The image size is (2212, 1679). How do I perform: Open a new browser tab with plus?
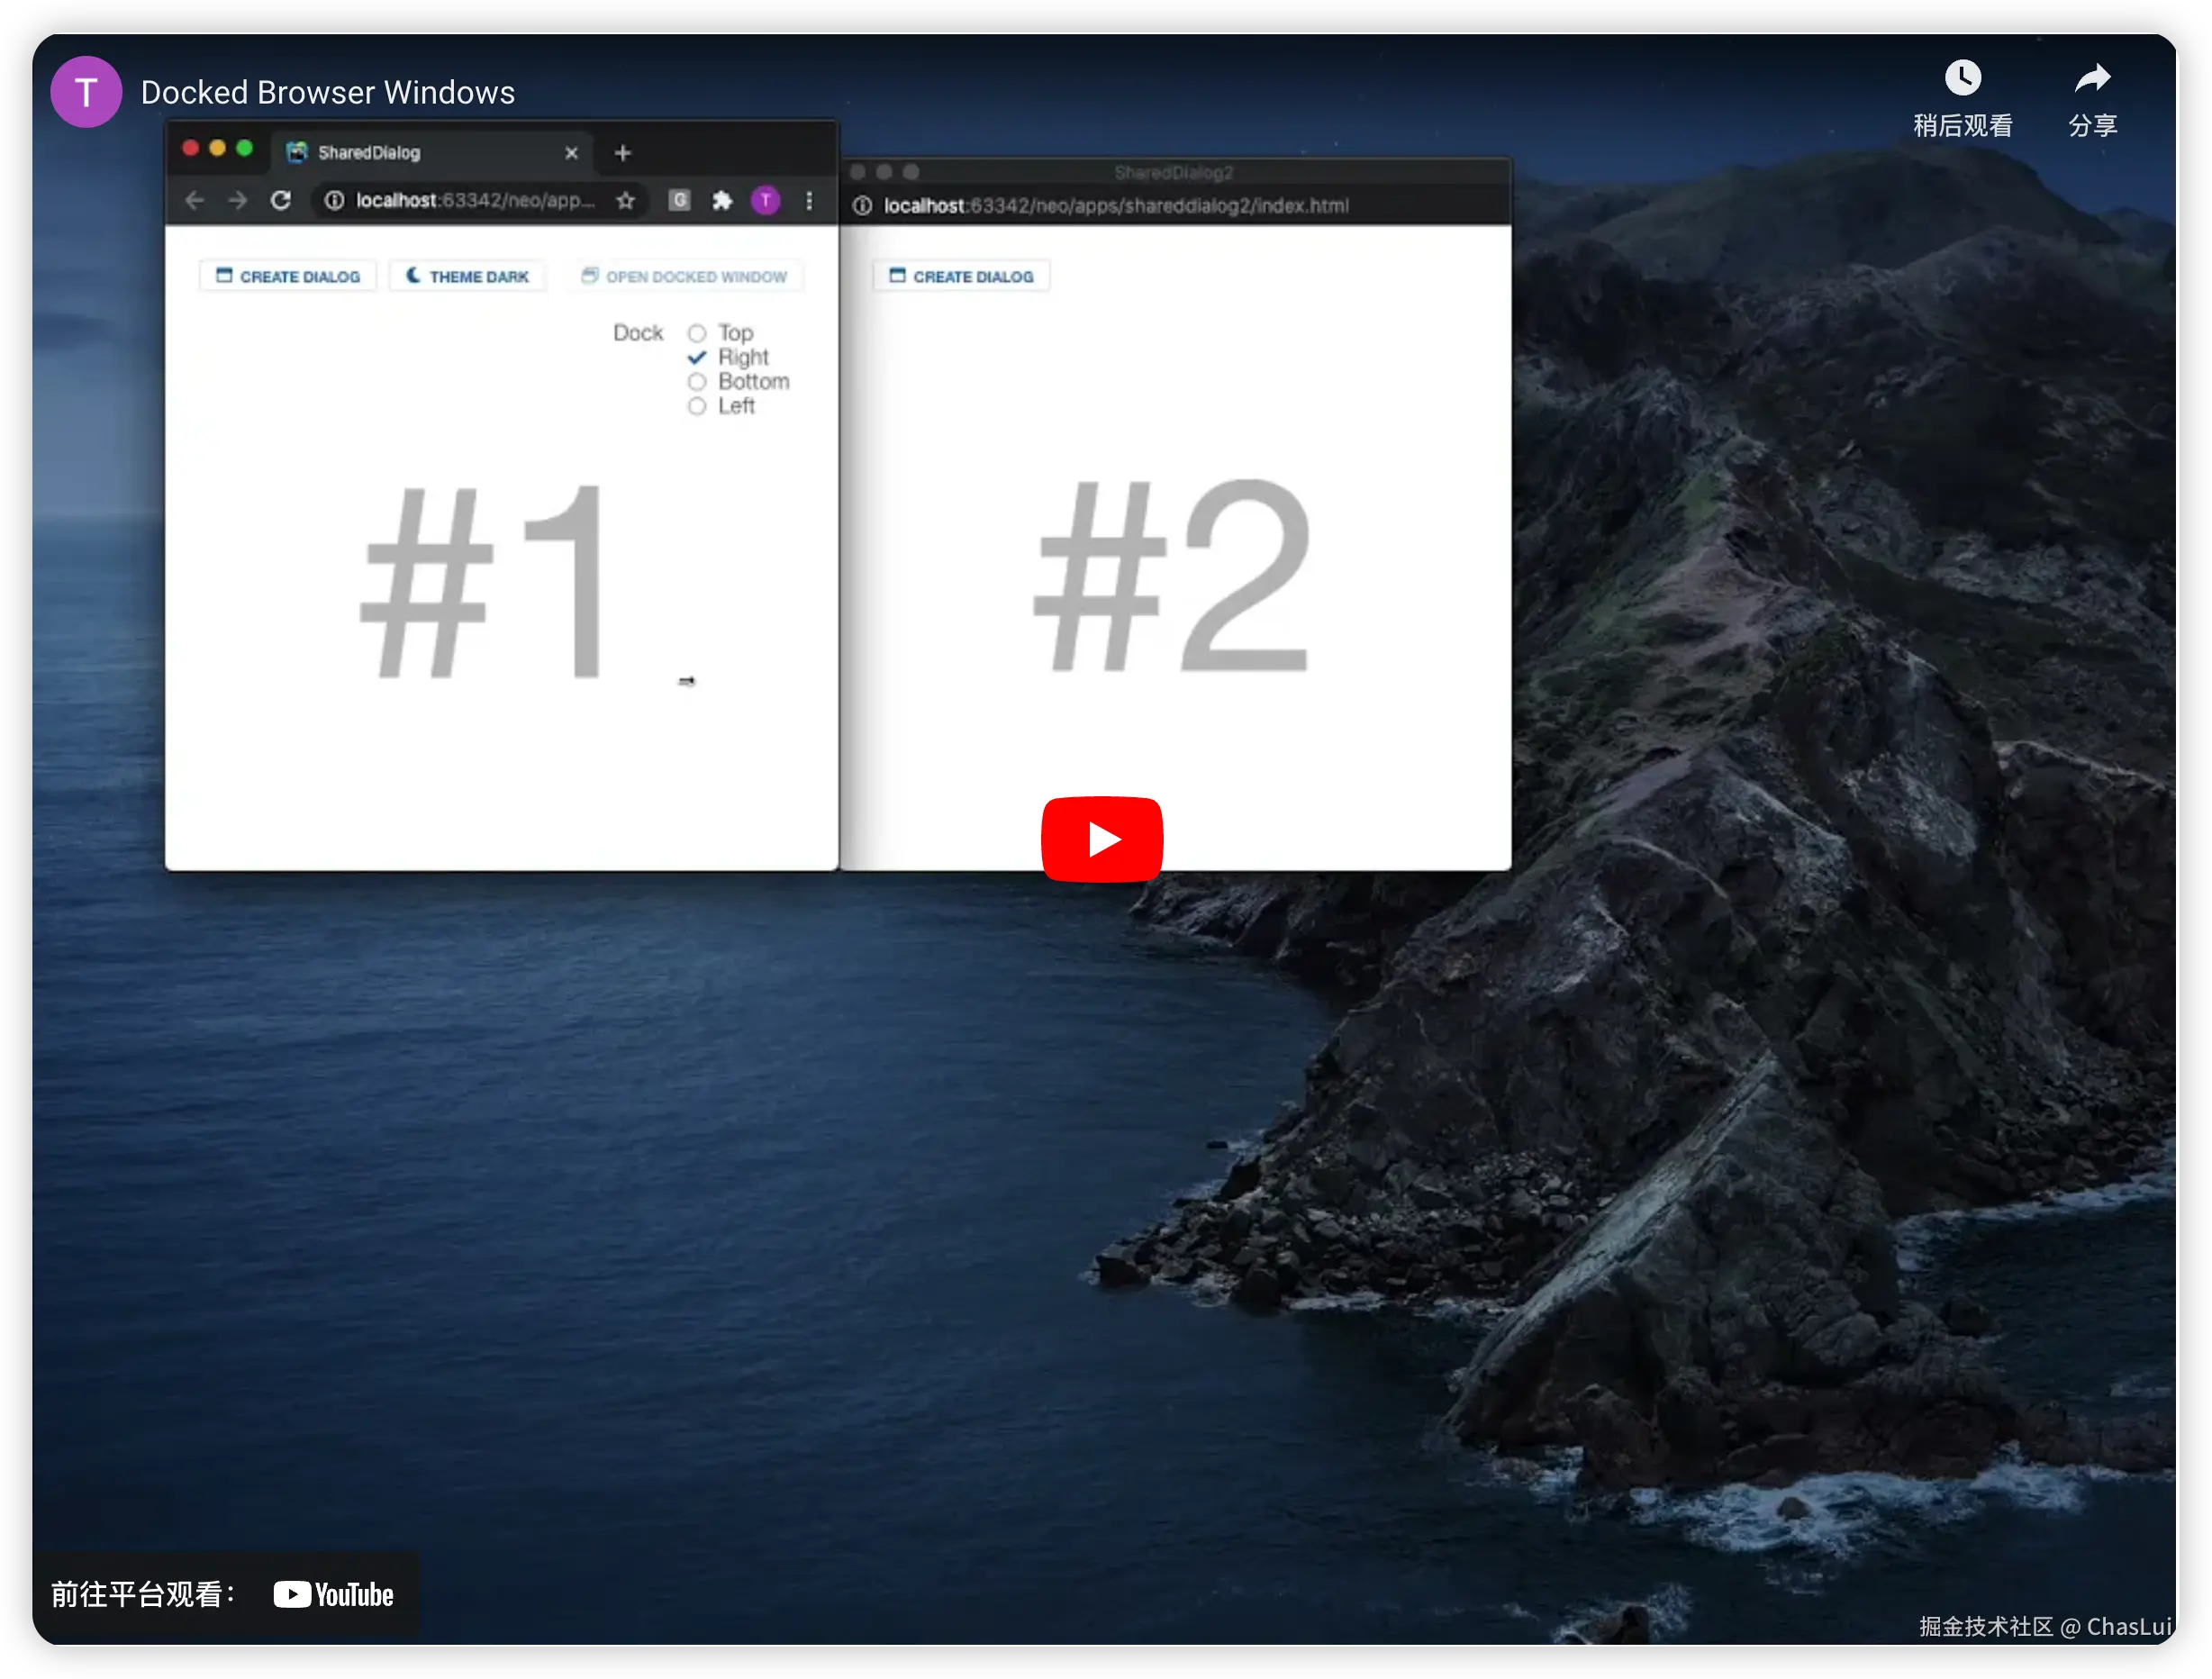coord(623,153)
